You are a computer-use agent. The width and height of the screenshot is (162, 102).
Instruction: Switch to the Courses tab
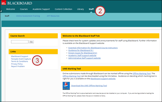pos(24,9)
